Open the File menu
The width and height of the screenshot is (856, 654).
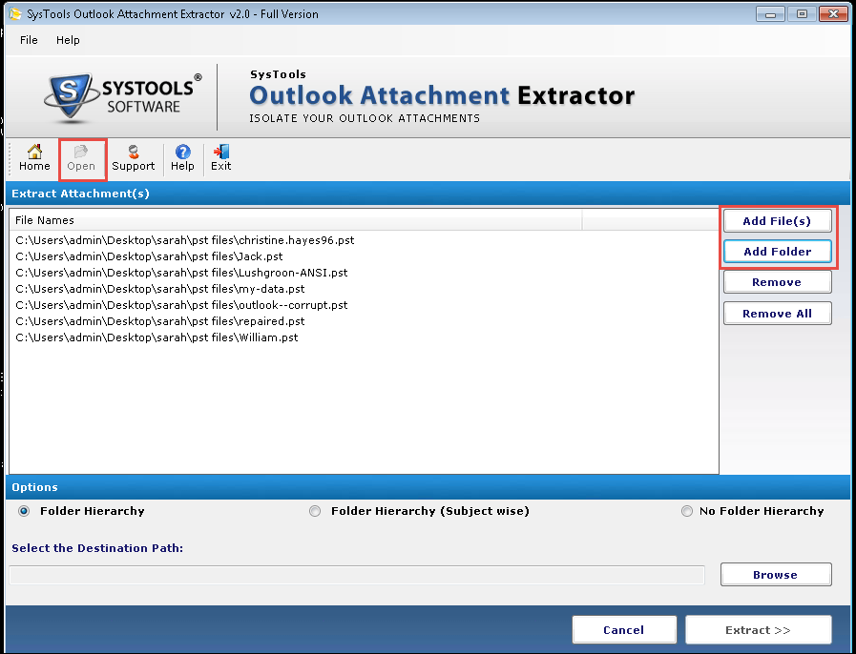28,40
